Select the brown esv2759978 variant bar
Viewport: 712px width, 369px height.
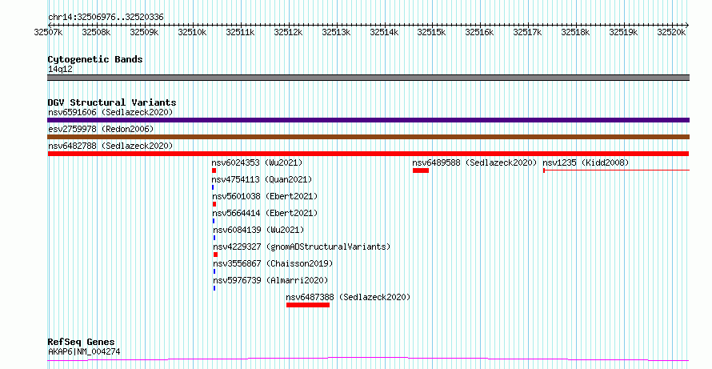tap(368, 137)
